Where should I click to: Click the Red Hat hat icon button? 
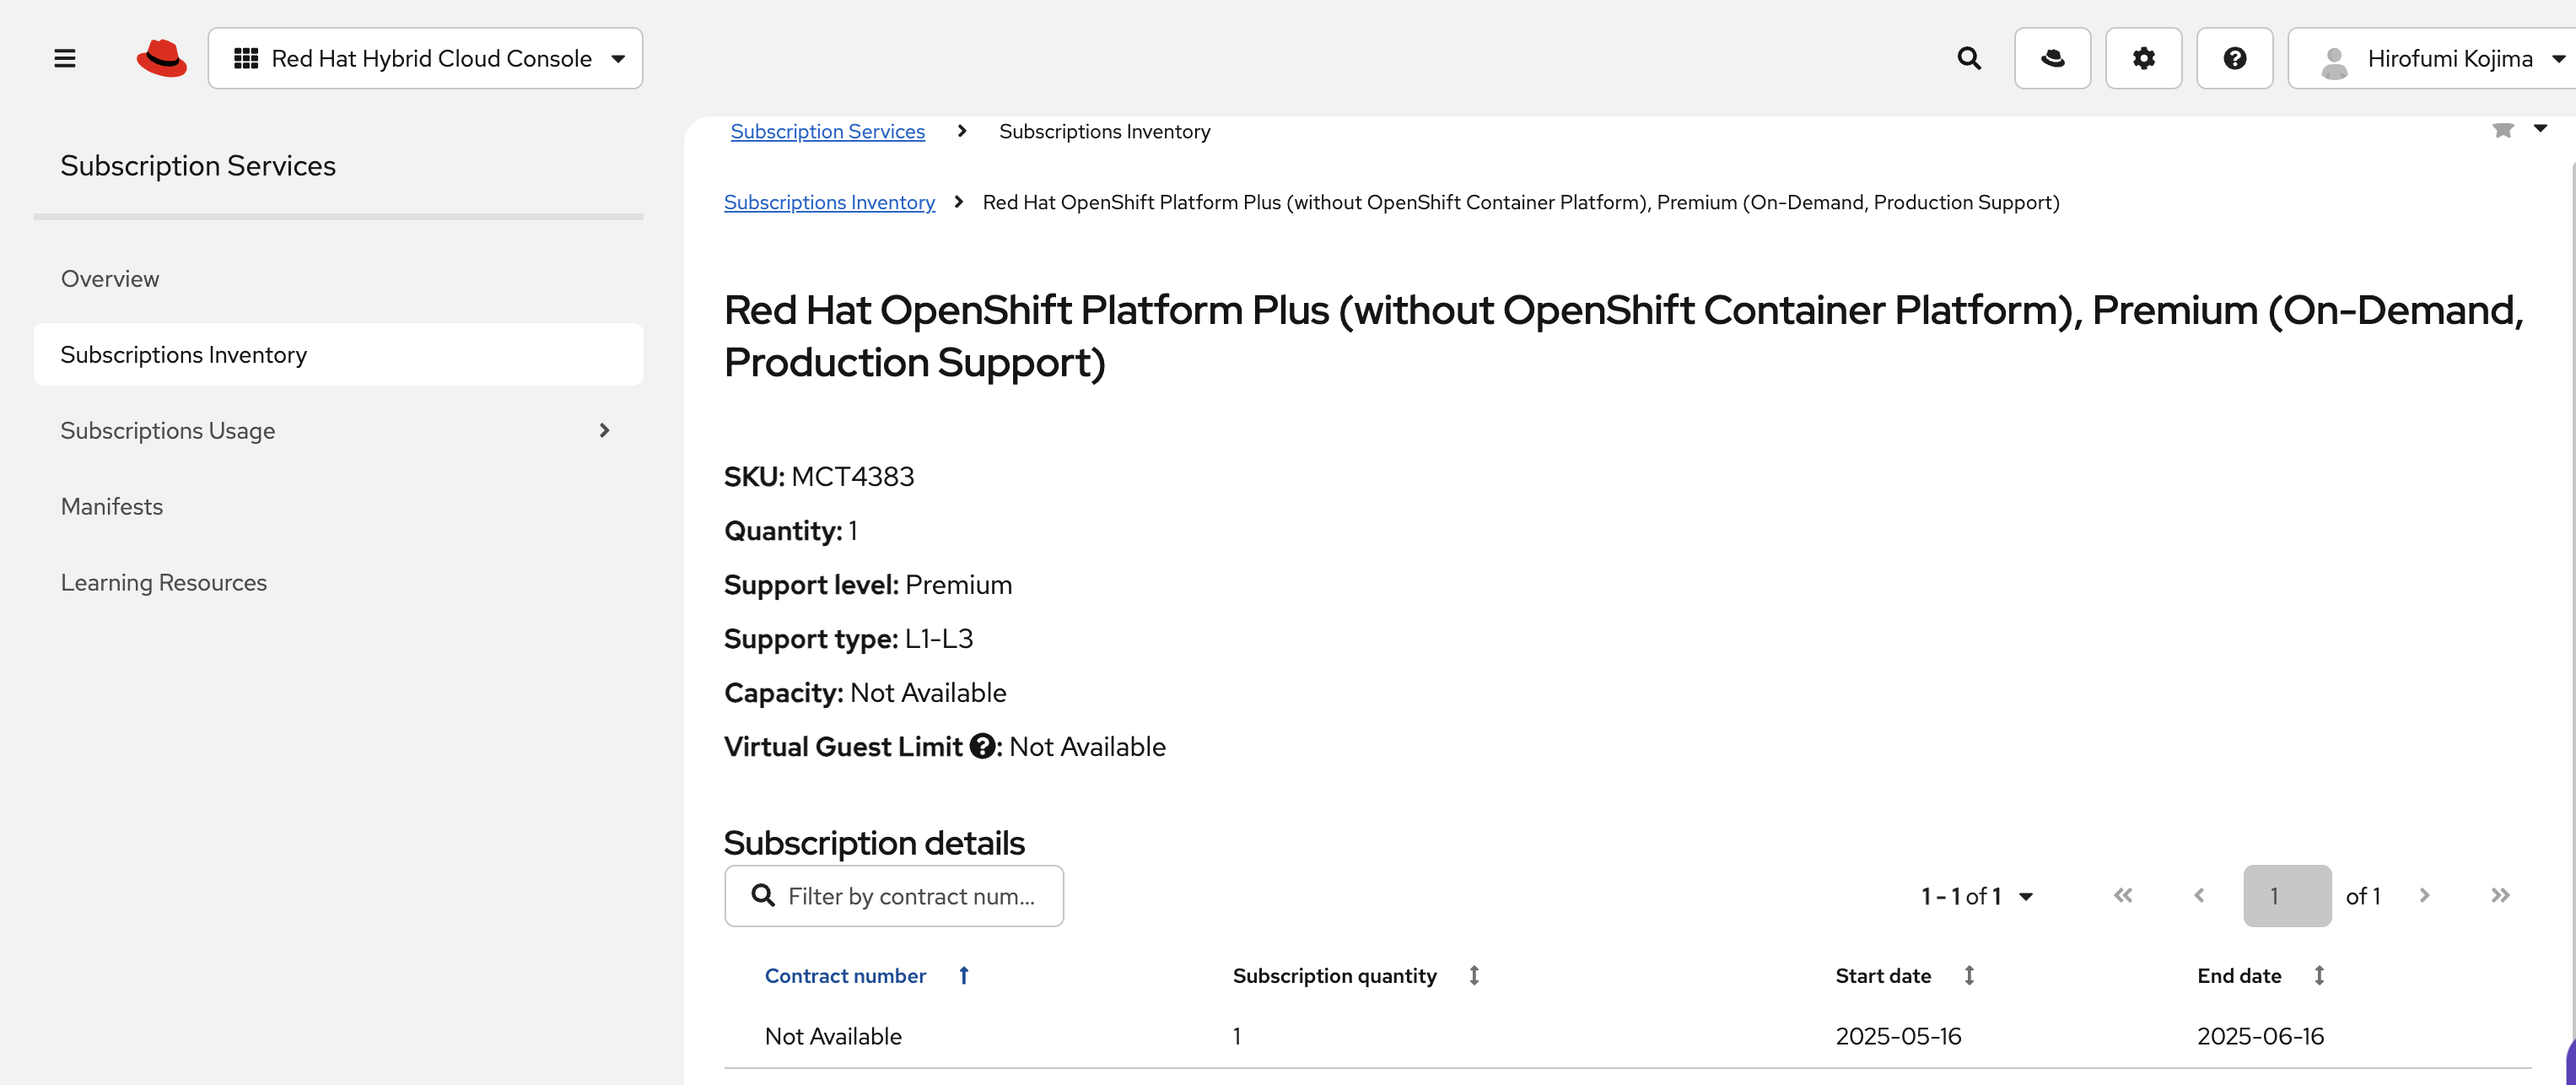coord(2052,58)
